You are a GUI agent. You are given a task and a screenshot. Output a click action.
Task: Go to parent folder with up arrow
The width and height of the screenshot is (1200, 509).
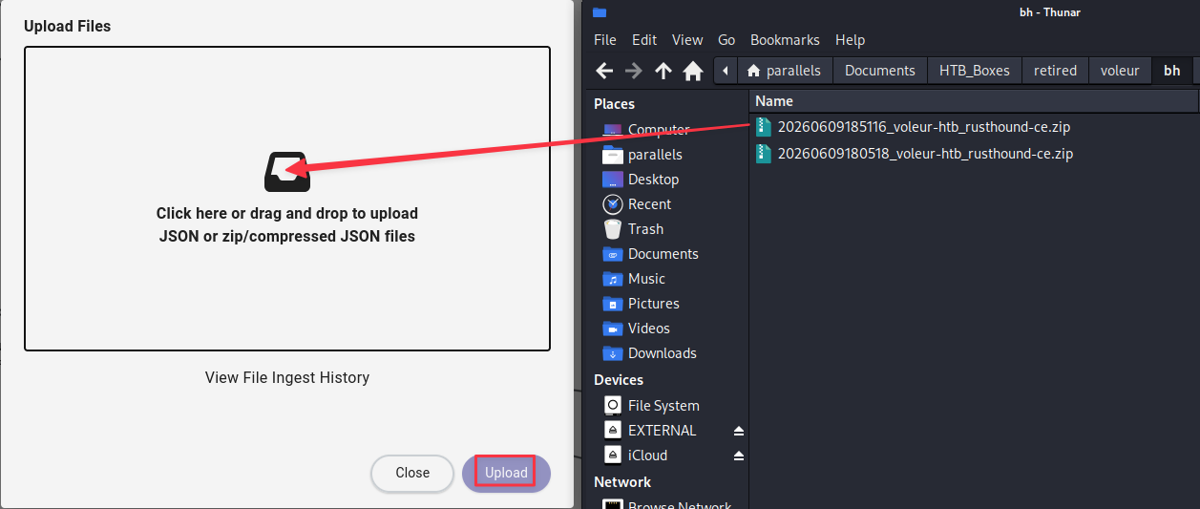click(x=663, y=71)
